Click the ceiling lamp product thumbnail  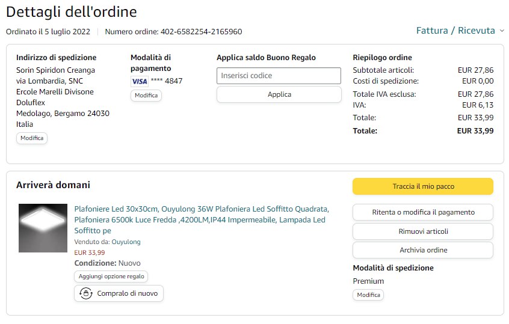click(x=43, y=228)
